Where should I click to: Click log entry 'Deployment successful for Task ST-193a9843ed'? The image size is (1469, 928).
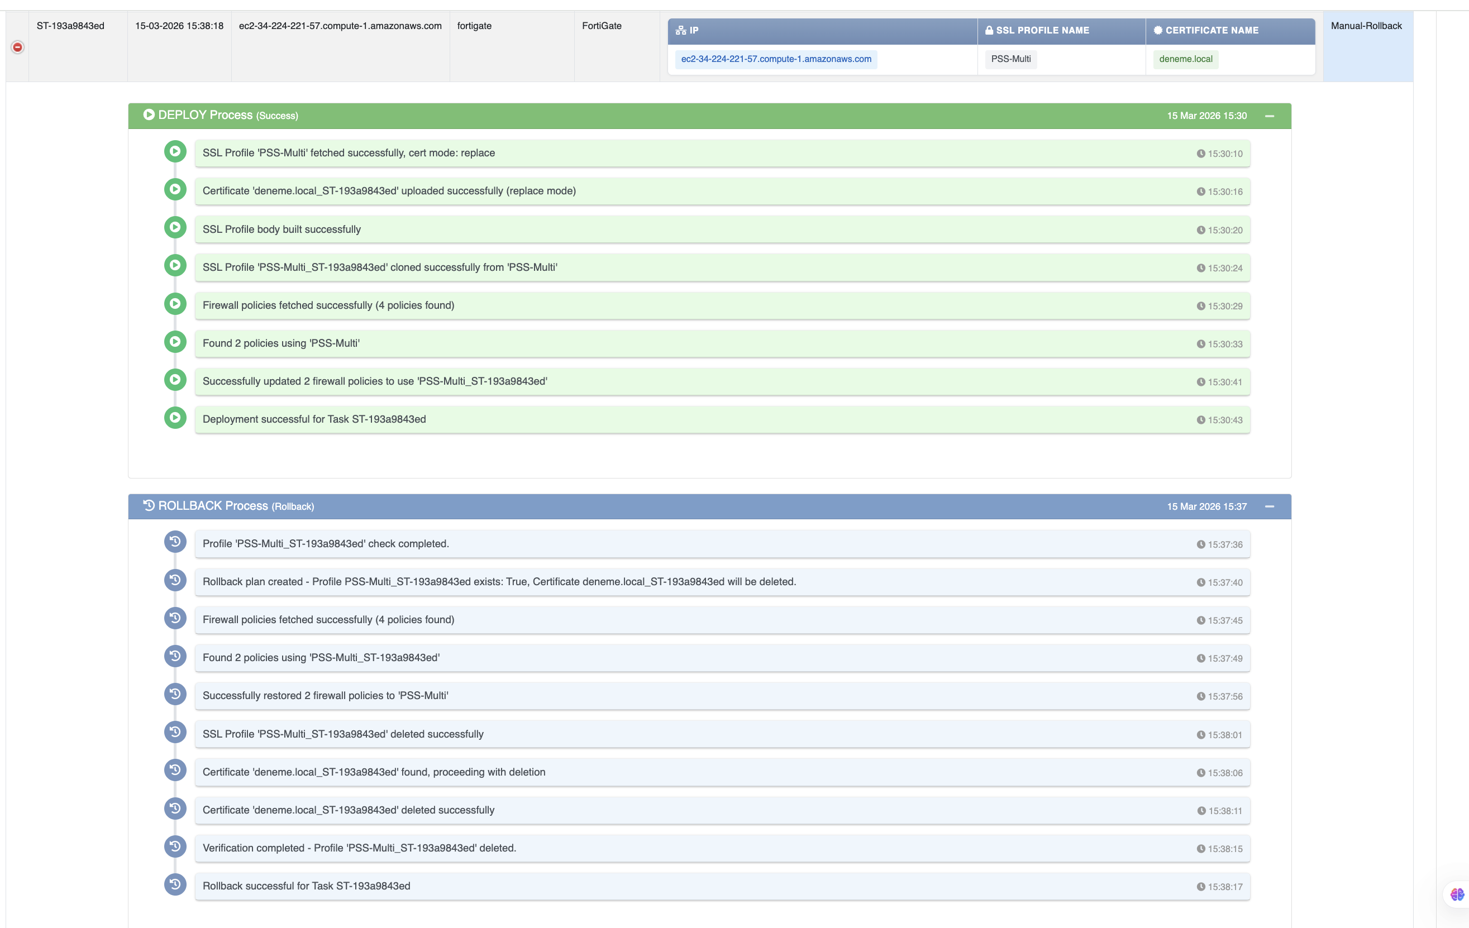pos(722,419)
